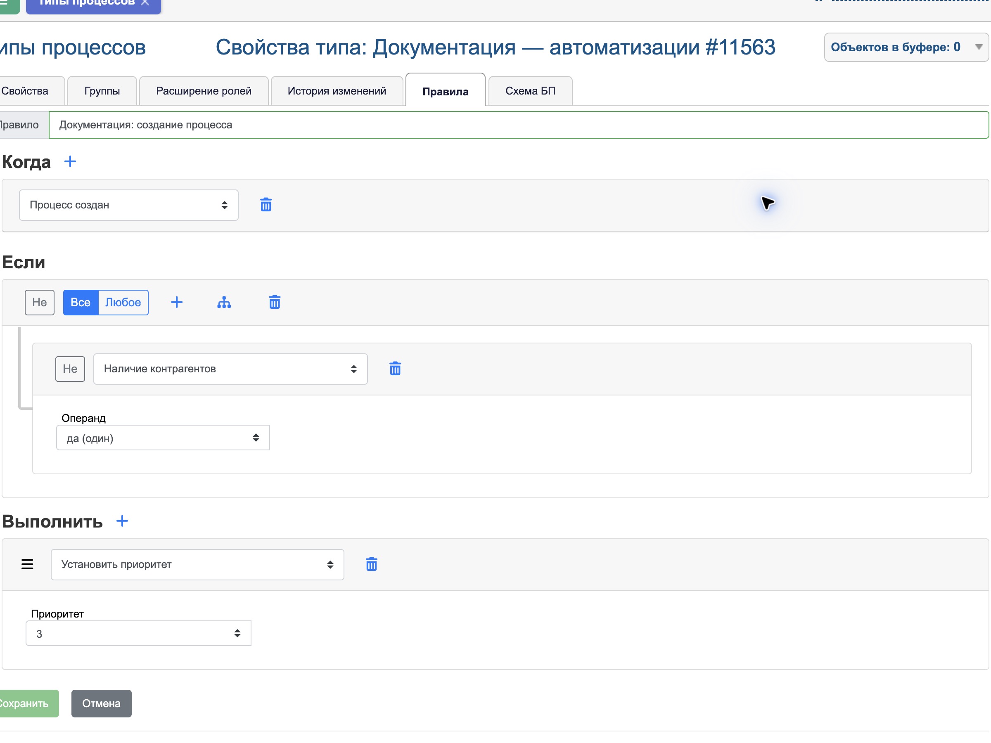Add an action with the Выполнить plus icon

point(122,521)
